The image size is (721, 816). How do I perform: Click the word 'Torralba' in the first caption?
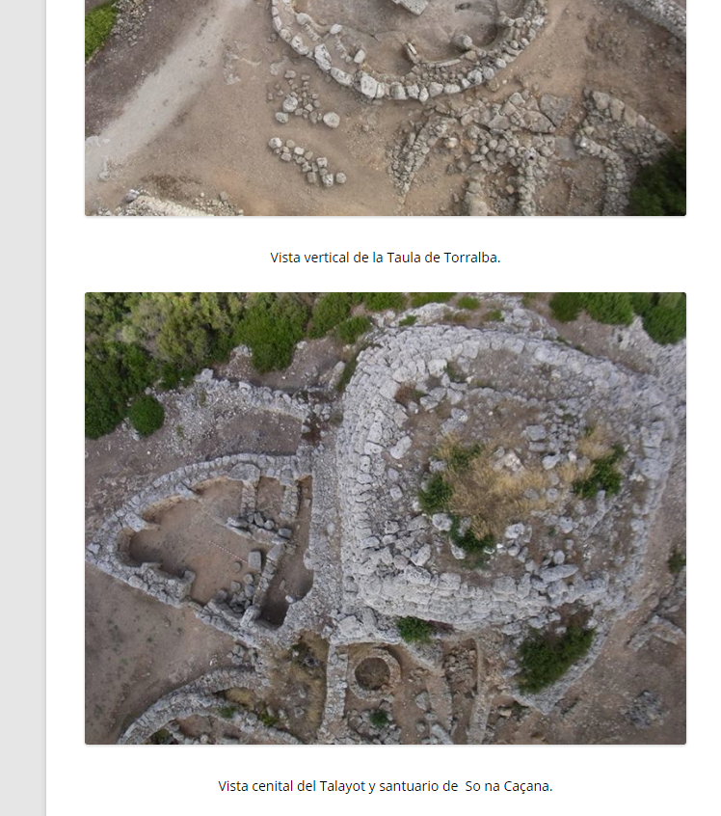click(x=471, y=258)
